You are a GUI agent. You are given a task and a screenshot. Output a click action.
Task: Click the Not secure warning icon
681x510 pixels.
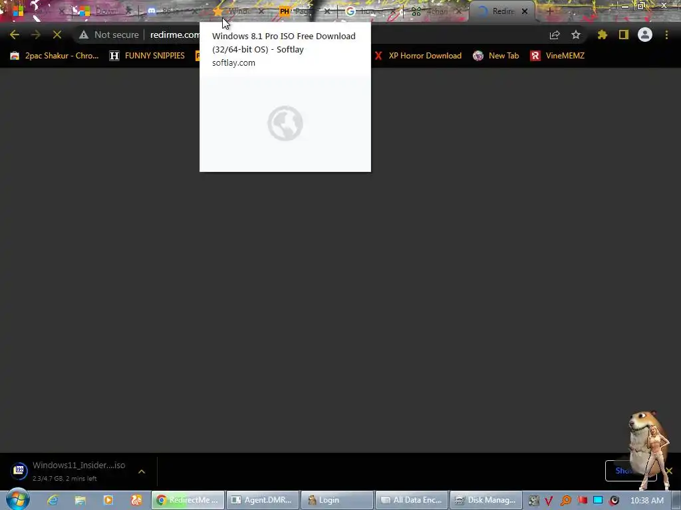pyautogui.click(x=84, y=35)
